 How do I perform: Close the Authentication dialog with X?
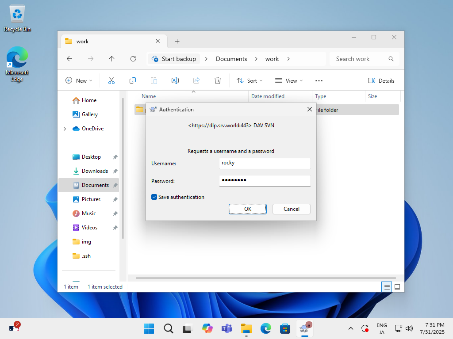pos(309,109)
